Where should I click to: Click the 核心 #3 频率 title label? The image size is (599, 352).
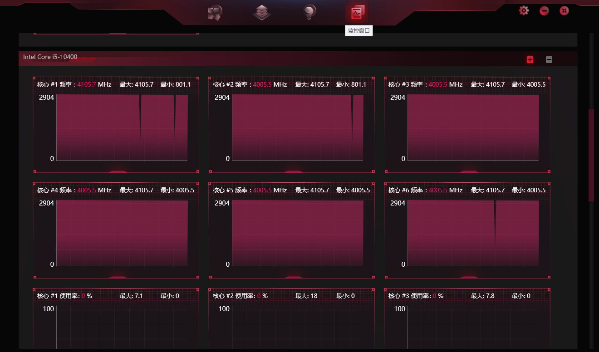point(407,84)
